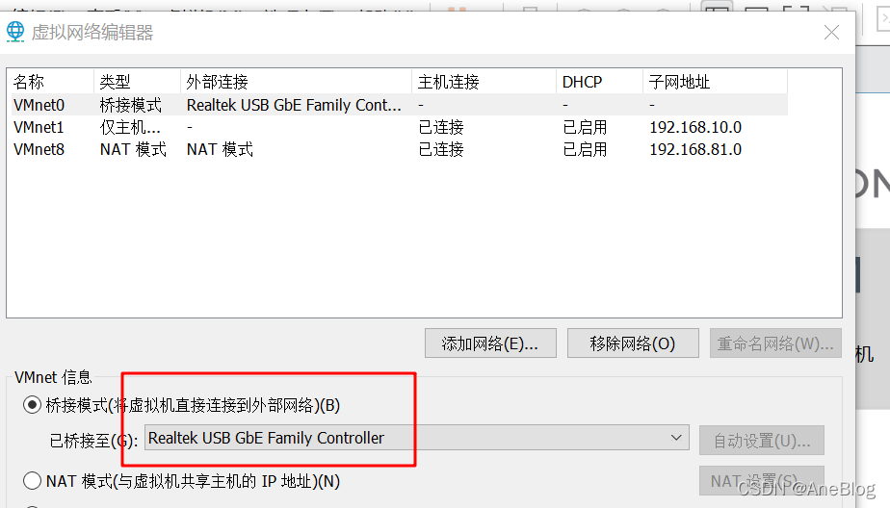Click the 外部连接 column header

click(297, 82)
